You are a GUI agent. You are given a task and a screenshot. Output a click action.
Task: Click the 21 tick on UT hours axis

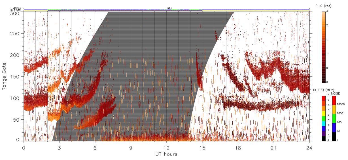pos(274,148)
